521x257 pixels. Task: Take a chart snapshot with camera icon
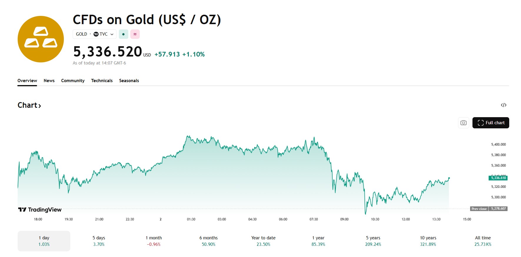click(463, 123)
